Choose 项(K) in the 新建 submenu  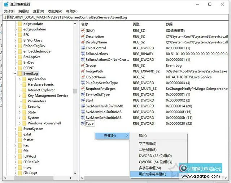point(158,136)
